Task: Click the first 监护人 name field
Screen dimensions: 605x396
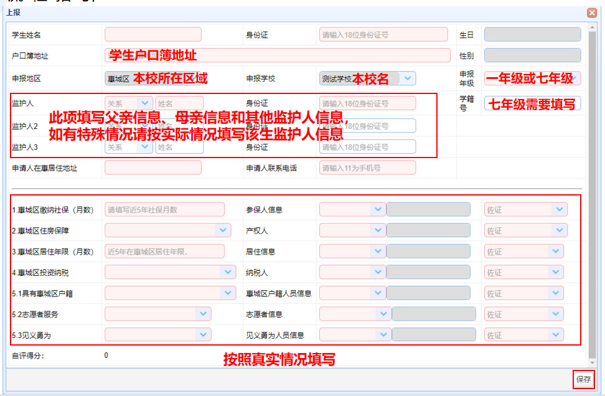Action: tap(179, 103)
